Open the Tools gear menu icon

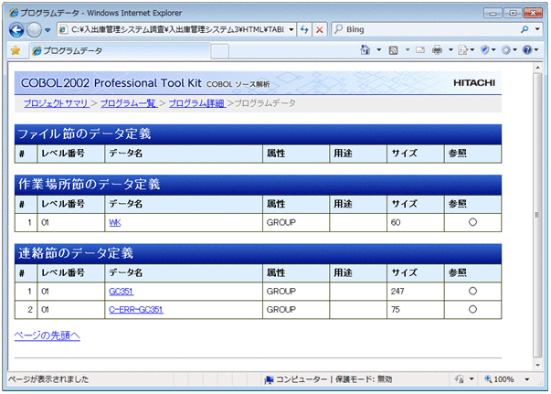click(x=506, y=50)
